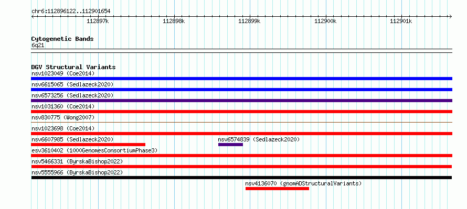Viewport: 467px width, 209px height.
Task: Click the 112899k ruler tick label
Action: pos(250,21)
